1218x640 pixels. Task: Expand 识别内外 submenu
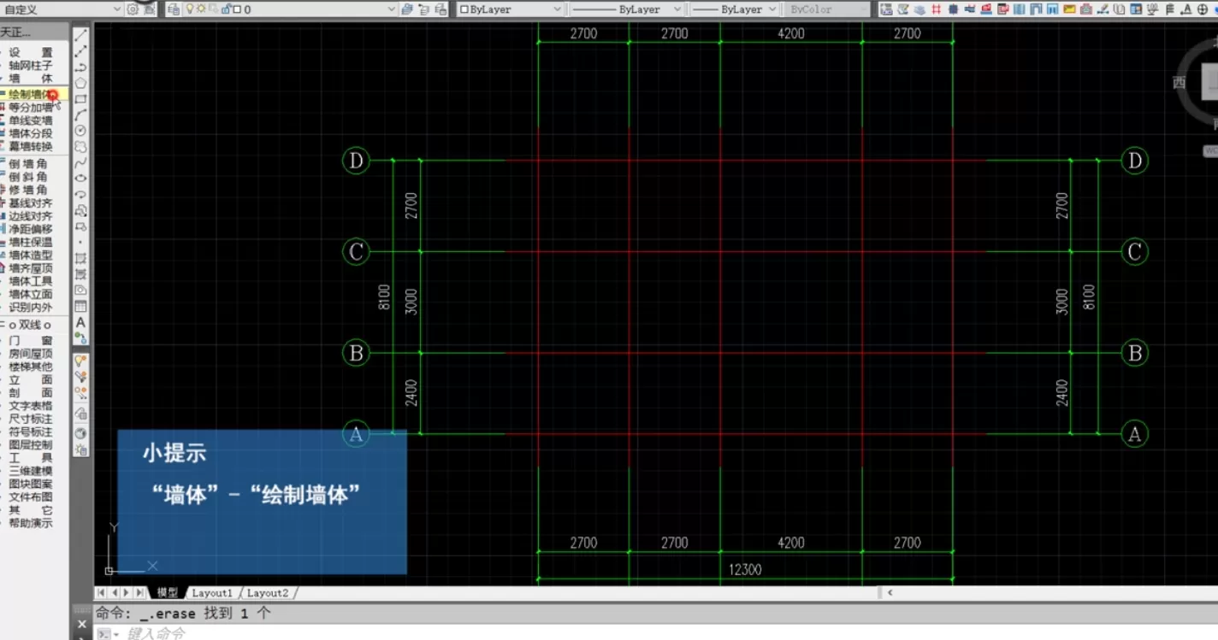(31, 307)
